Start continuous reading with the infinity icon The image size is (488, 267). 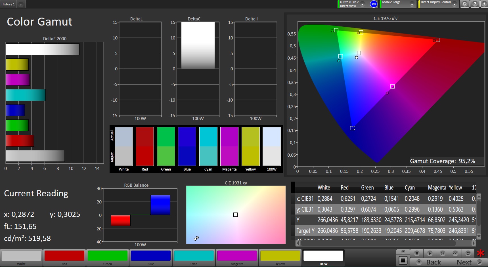click(455, 253)
